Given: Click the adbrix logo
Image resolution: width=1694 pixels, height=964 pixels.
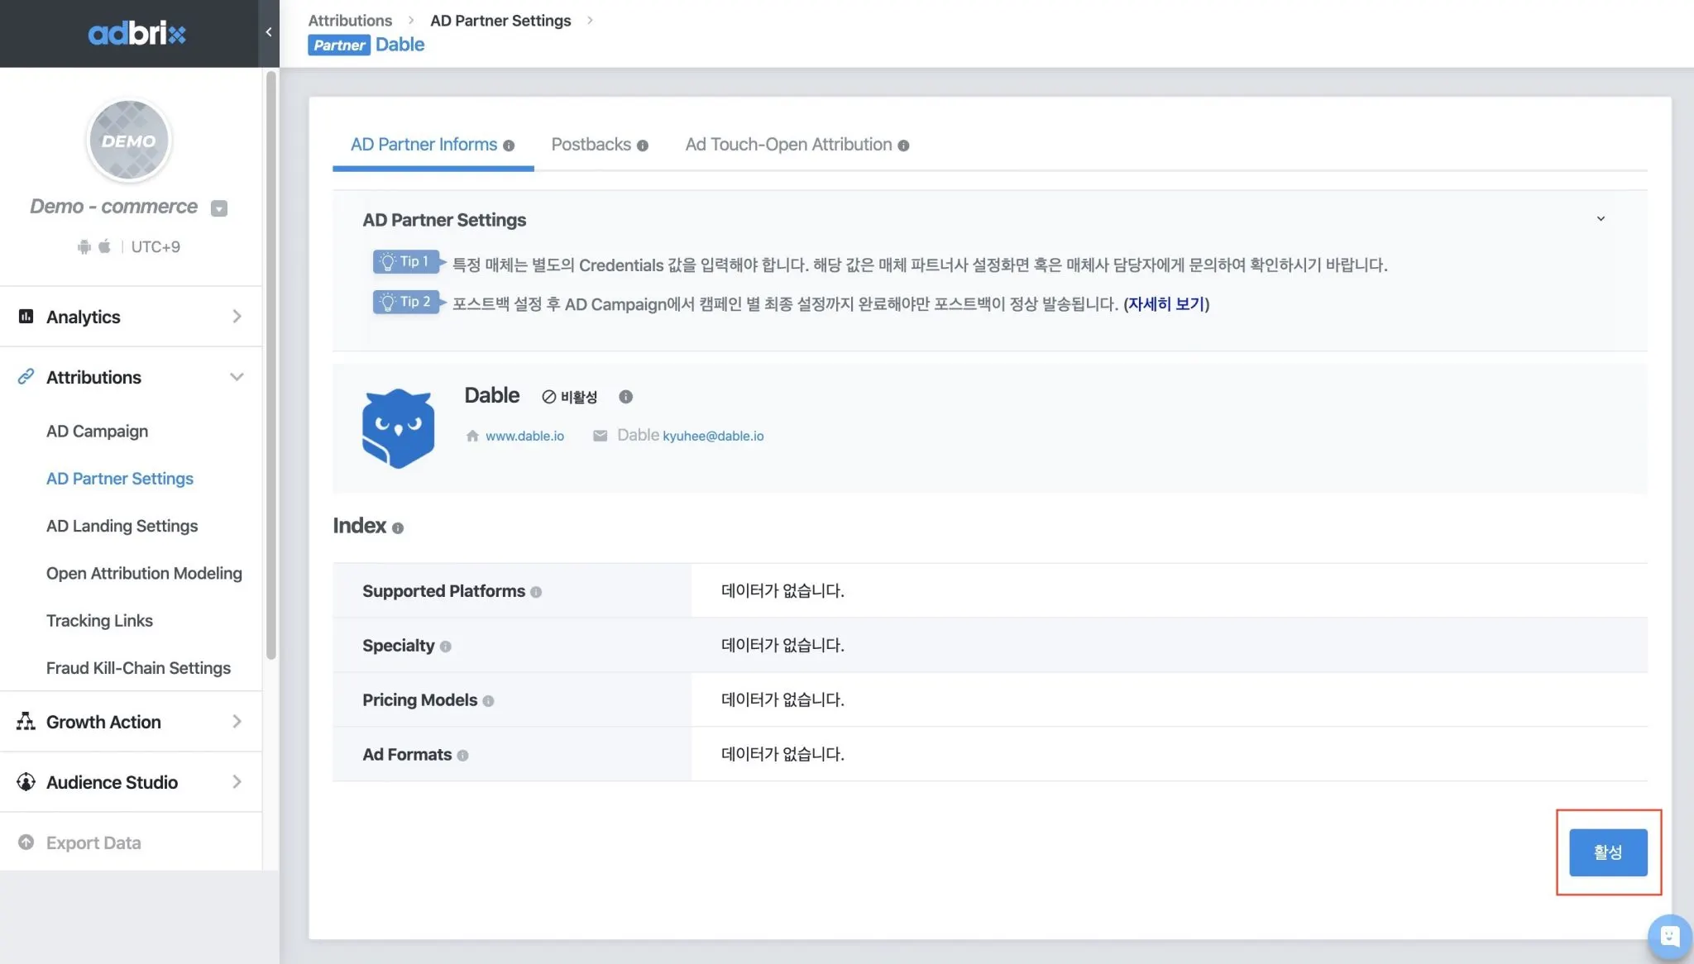Looking at the screenshot, I should coord(136,33).
